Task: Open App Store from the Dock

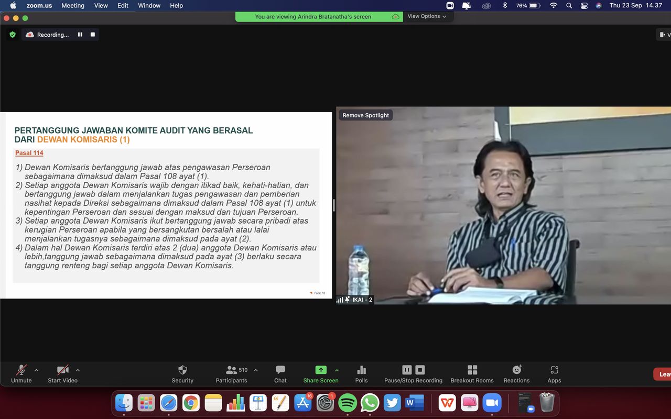Action: tap(303, 403)
